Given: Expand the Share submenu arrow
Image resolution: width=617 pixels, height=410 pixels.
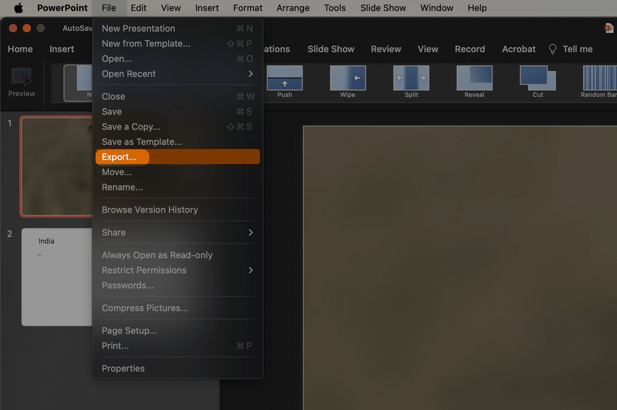Looking at the screenshot, I should click(x=250, y=232).
